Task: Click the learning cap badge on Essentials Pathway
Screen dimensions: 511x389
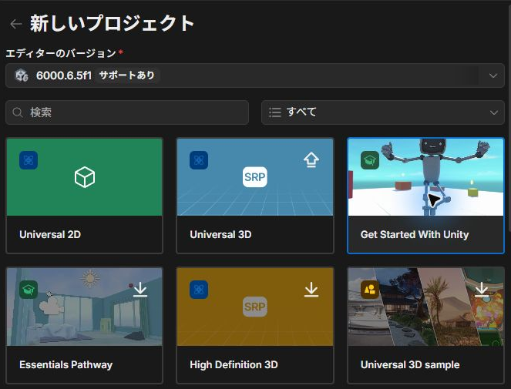Action: tap(29, 290)
